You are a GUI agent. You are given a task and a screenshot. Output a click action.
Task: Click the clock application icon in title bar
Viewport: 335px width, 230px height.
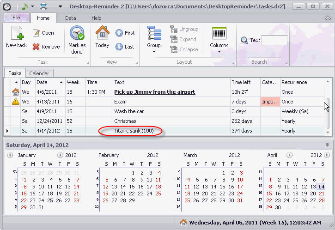[7, 6]
